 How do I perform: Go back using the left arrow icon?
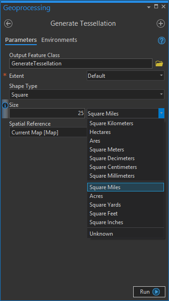[x=8, y=24]
